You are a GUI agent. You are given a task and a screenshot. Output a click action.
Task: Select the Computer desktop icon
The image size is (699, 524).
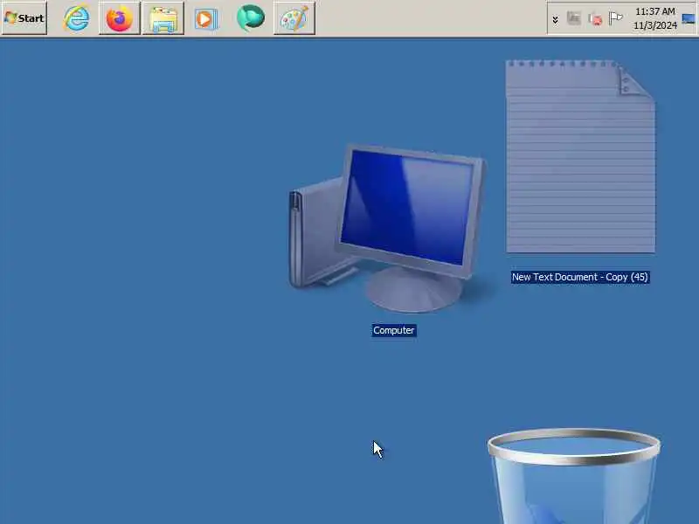[387, 228]
